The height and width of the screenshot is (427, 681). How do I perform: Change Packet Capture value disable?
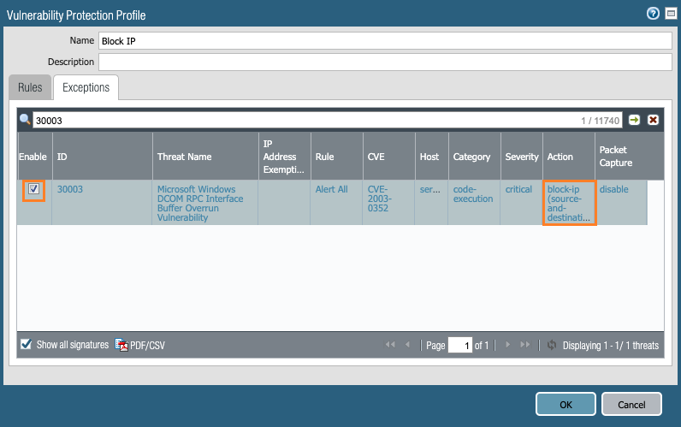point(613,189)
